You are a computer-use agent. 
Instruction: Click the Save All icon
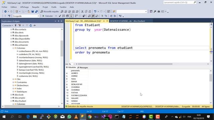point(36,12)
